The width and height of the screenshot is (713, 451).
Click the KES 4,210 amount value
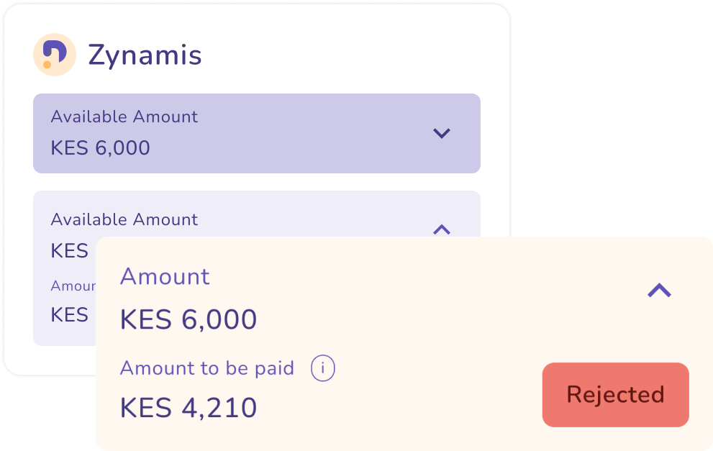(188, 408)
